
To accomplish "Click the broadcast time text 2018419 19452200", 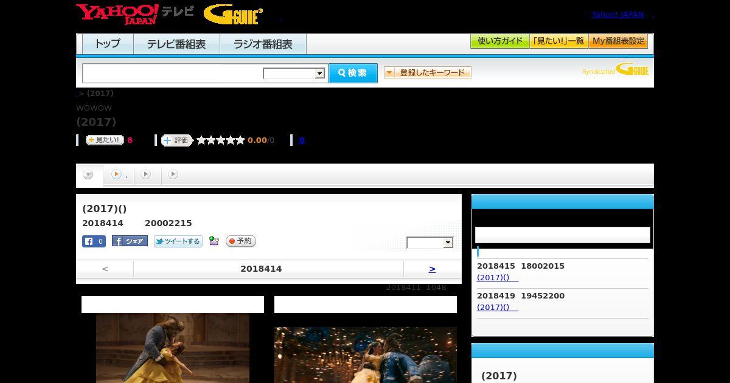I will click(521, 296).
